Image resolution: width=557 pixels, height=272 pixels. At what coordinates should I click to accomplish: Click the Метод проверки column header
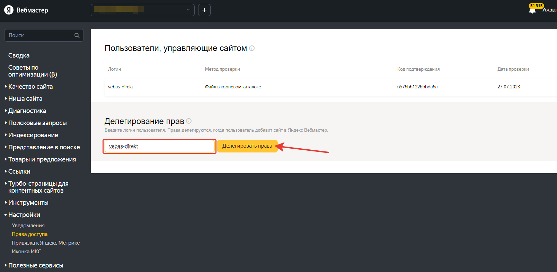pos(222,69)
